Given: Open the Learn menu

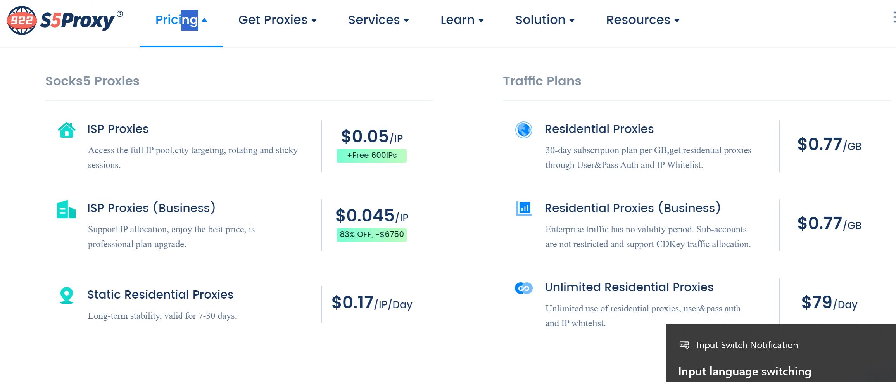Looking at the screenshot, I should click(x=462, y=20).
